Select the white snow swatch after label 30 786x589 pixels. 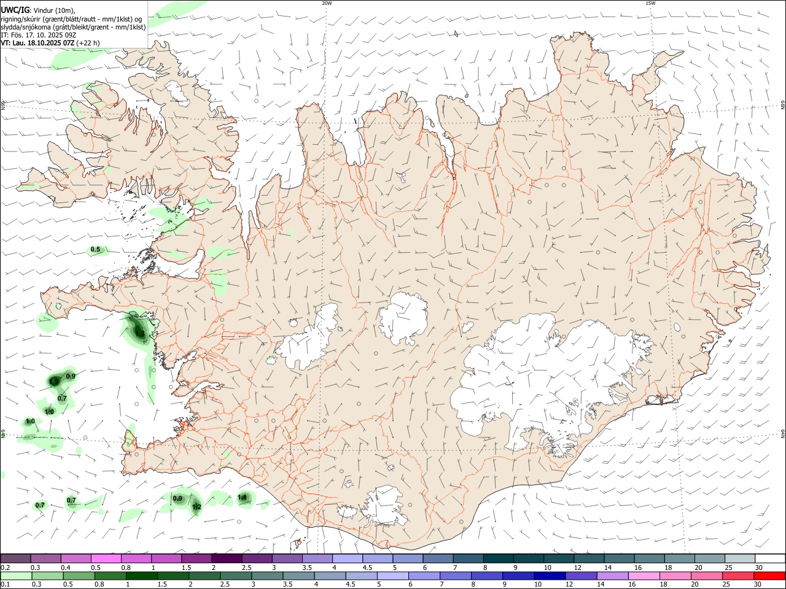pos(769,558)
